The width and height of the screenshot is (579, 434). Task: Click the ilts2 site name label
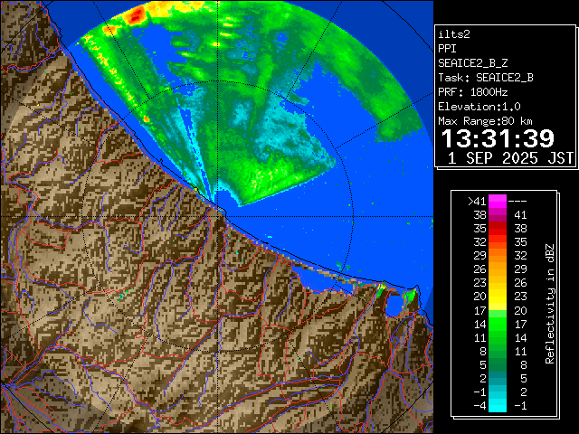(454, 33)
